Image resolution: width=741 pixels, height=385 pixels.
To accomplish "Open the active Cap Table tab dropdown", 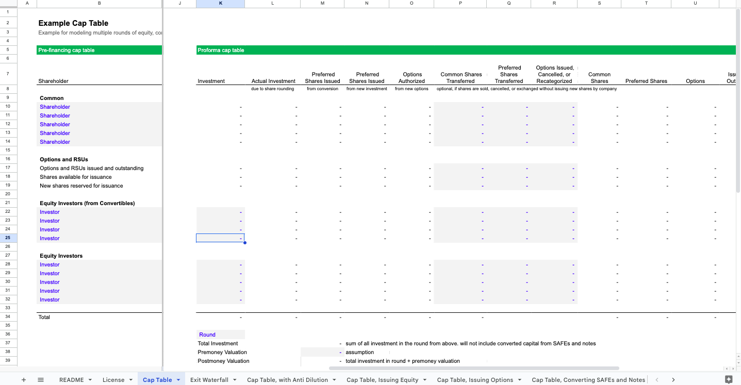I will [178, 380].
